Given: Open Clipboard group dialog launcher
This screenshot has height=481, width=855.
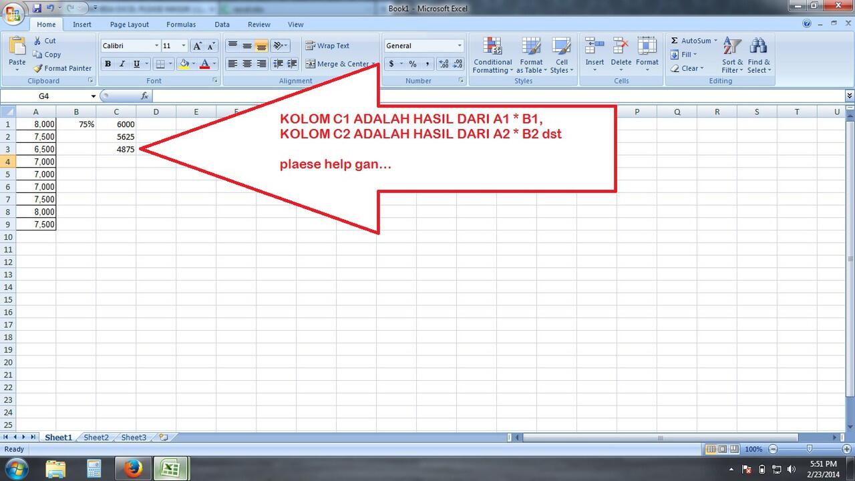Looking at the screenshot, I should (x=91, y=81).
